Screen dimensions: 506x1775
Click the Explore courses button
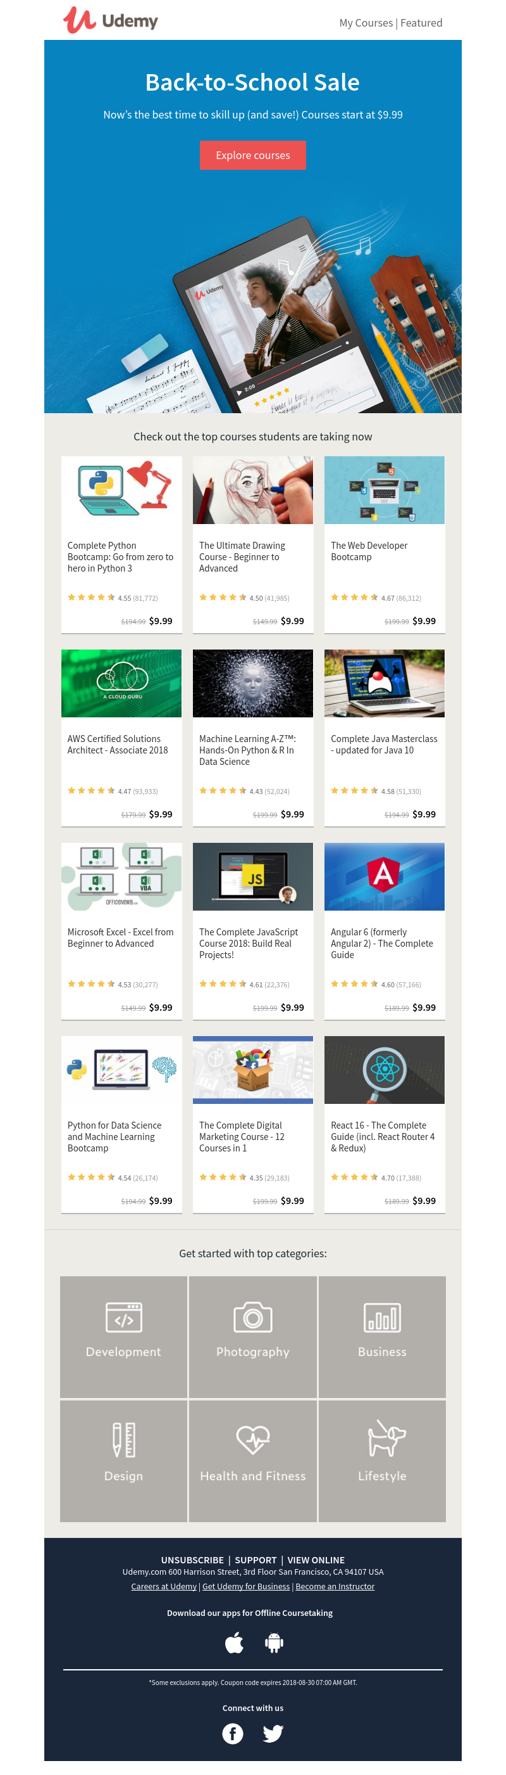252,155
